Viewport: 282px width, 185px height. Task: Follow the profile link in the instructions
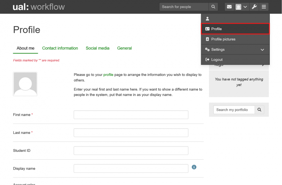coord(108,75)
